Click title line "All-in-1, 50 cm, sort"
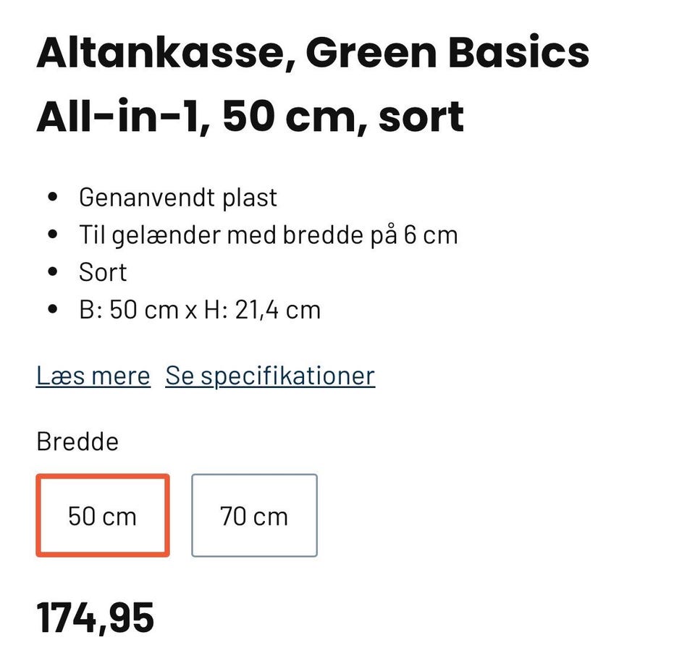695x653 pixels. (x=250, y=116)
